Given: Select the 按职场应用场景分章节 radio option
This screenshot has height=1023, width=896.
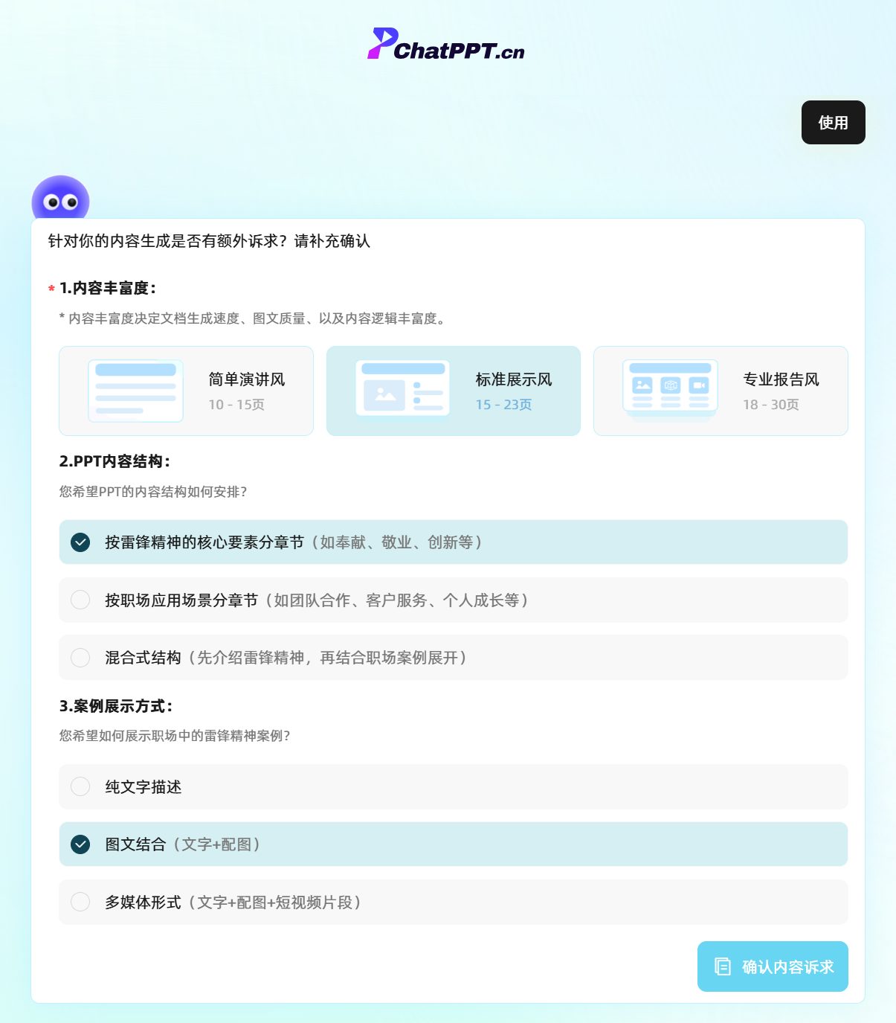Looking at the screenshot, I should (80, 600).
